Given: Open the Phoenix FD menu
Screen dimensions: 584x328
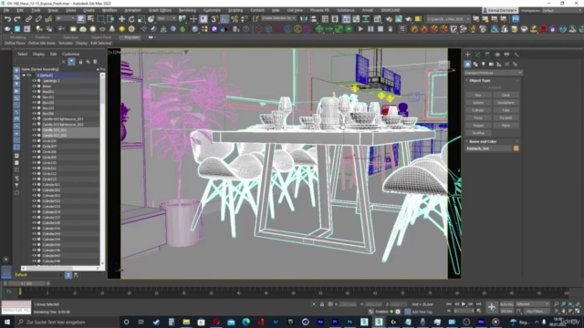Looking at the screenshot, I should point(319,10).
